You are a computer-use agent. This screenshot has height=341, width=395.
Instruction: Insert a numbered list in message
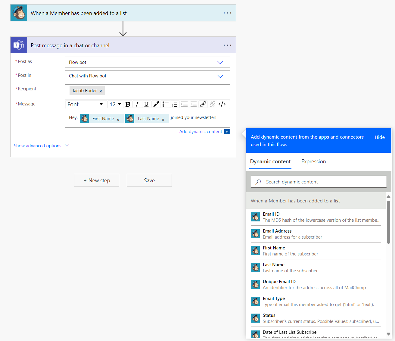pos(175,104)
